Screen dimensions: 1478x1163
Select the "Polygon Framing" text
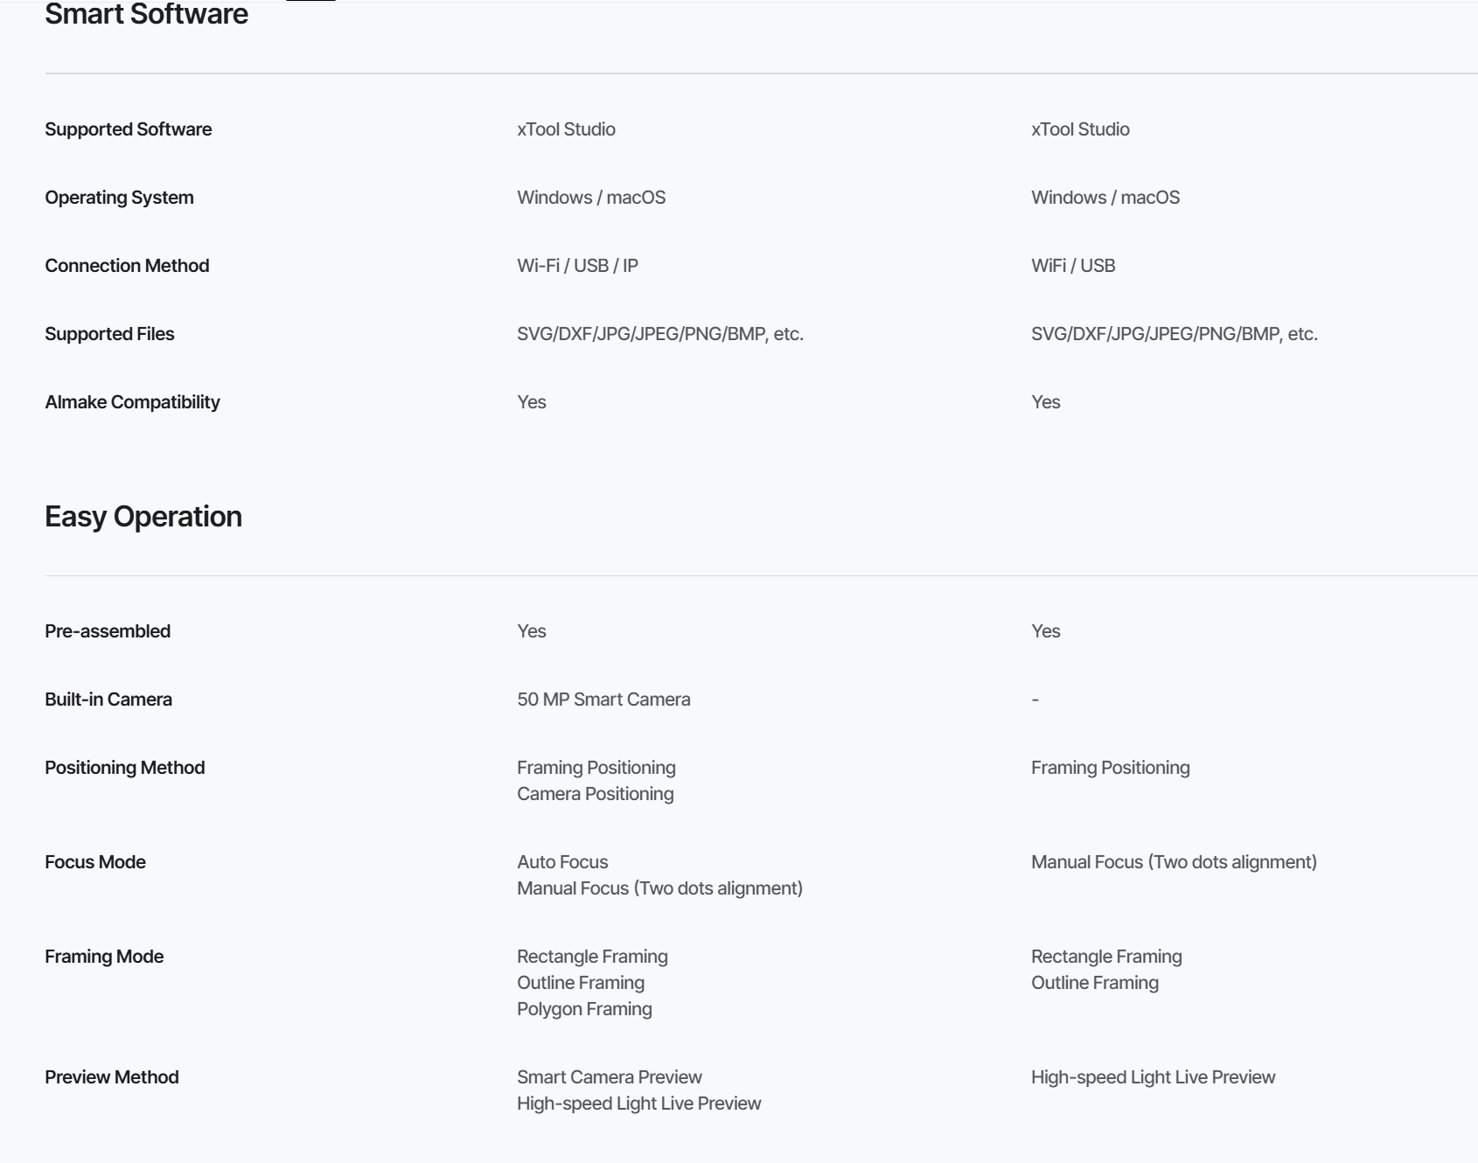click(584, 1009)
